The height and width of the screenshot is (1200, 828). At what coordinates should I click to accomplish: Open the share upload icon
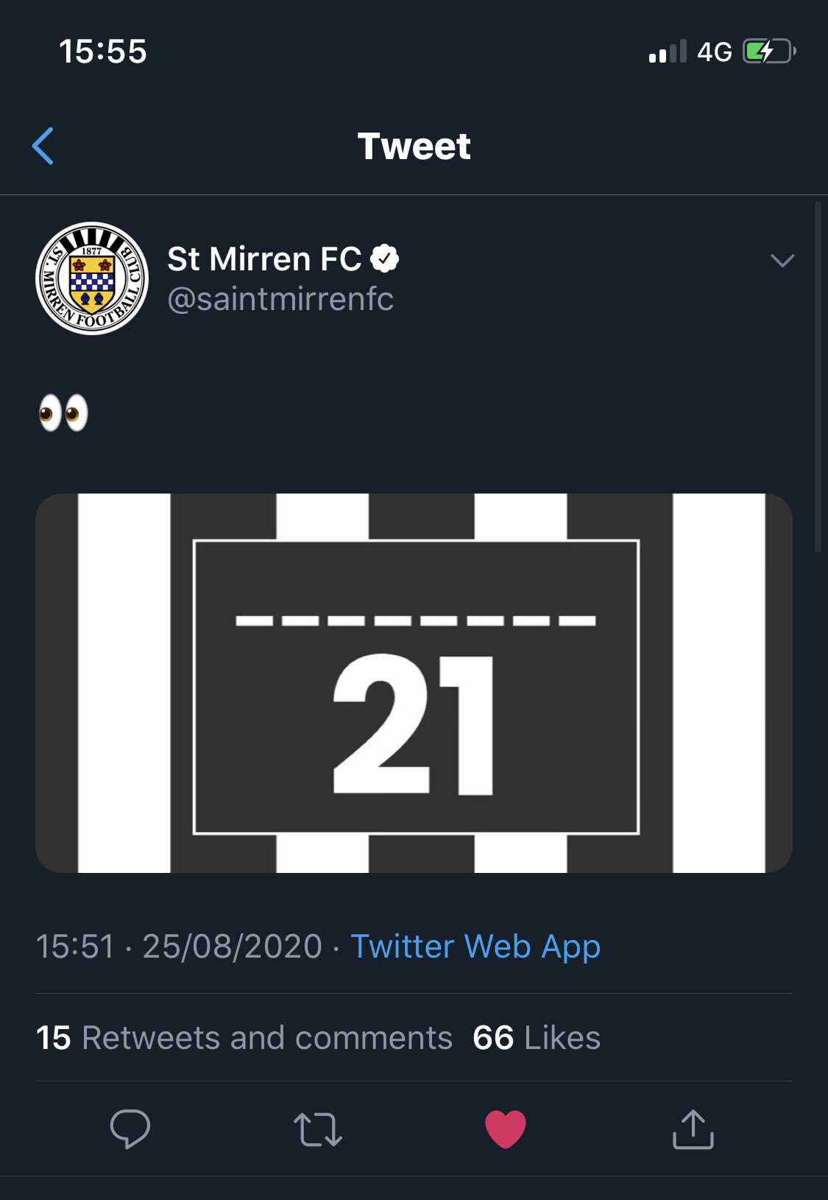click(693, 1129)
